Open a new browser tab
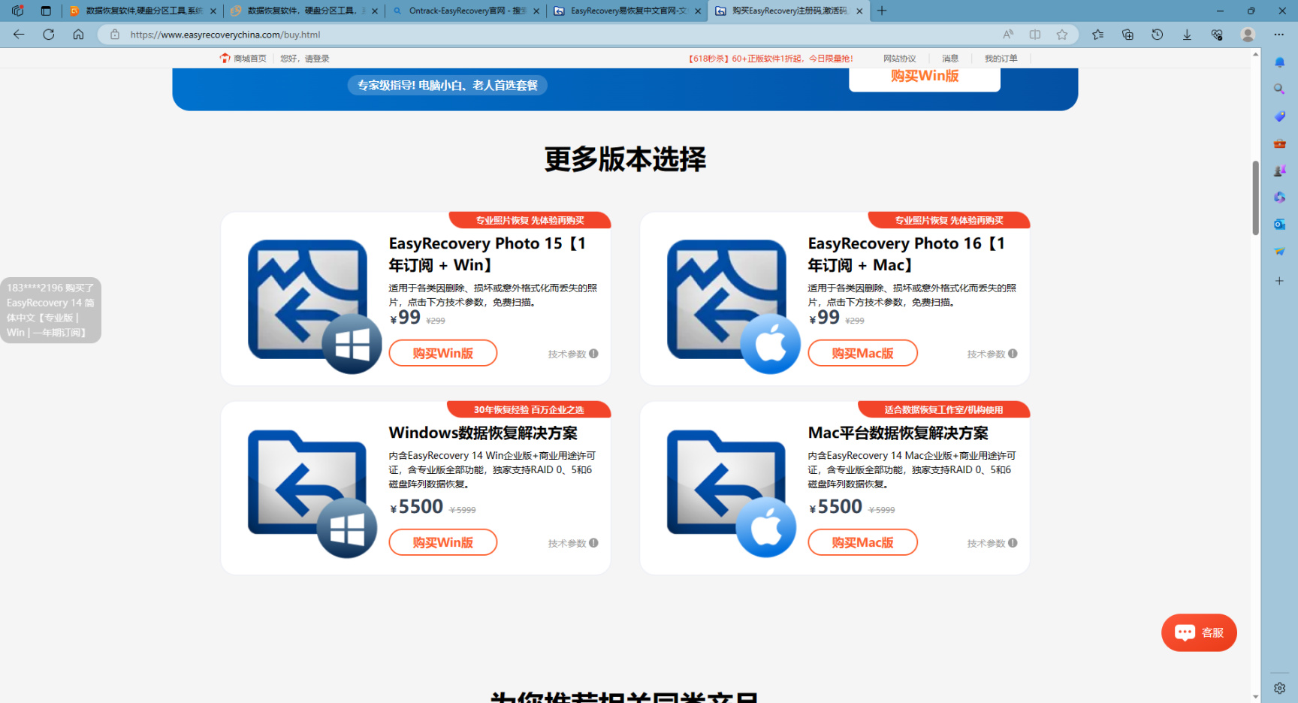Viewport: 1298px width, 703px height. point(882,11)
